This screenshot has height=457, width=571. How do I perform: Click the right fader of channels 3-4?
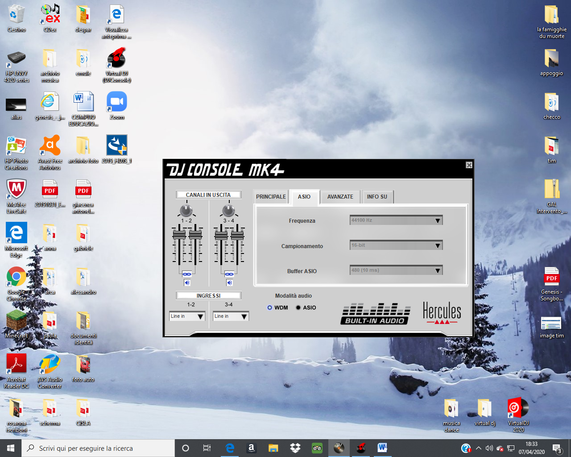237,235
